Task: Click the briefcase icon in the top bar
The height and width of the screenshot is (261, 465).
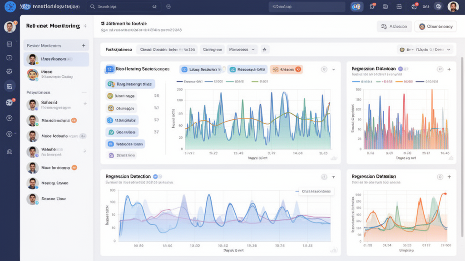Action: tap(386, 6)
